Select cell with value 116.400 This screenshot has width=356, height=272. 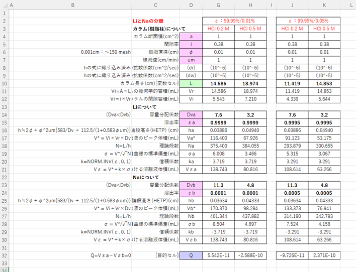(x=218, y=139)
